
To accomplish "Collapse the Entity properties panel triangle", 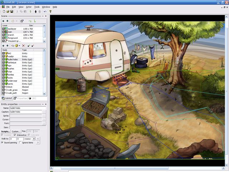I will click(x=43, y=104).
